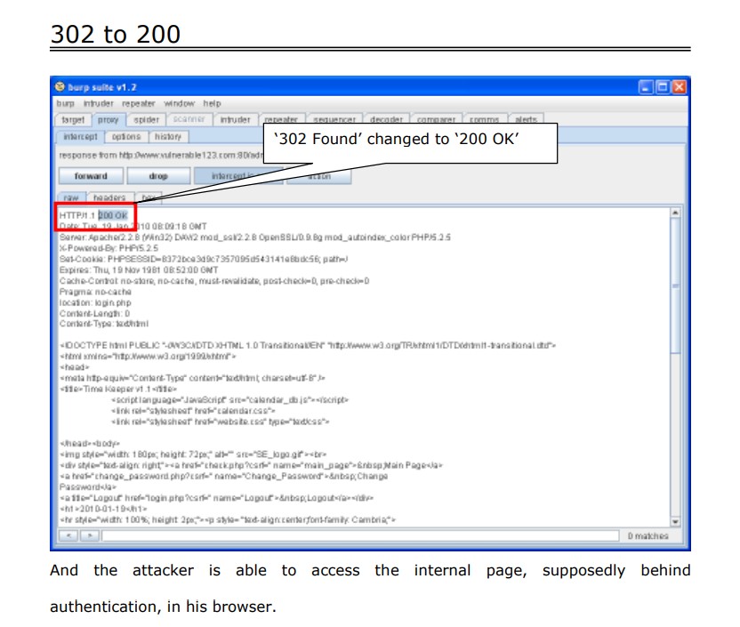Select the history sub-tab

(x=168, y=136)
